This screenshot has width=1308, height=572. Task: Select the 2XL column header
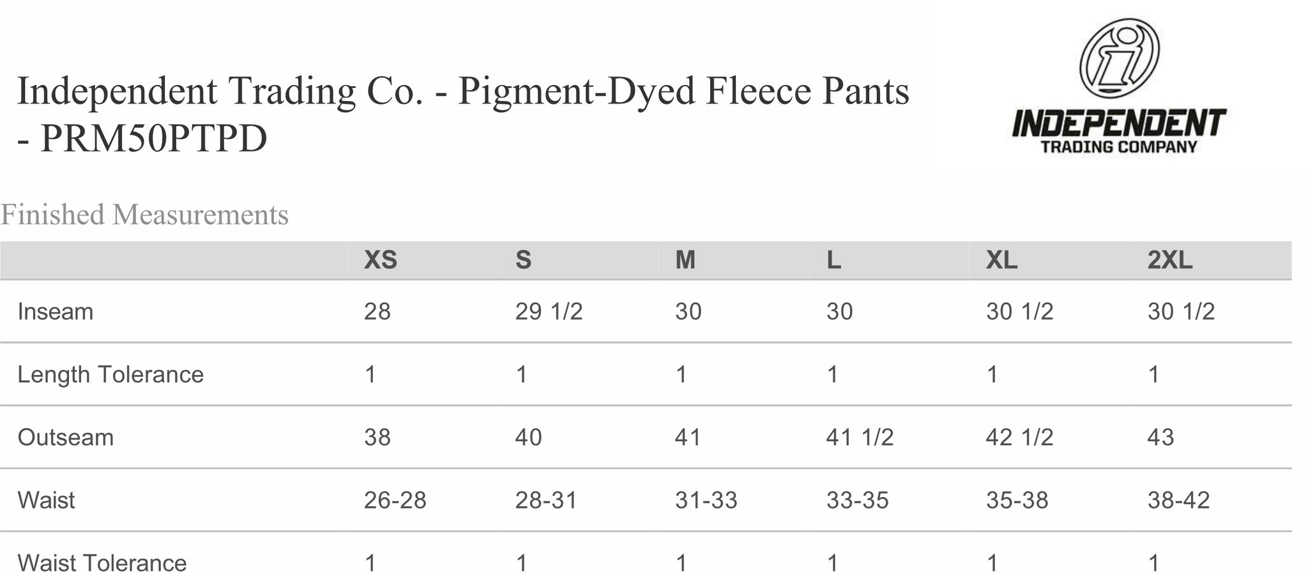(1170, 260)
